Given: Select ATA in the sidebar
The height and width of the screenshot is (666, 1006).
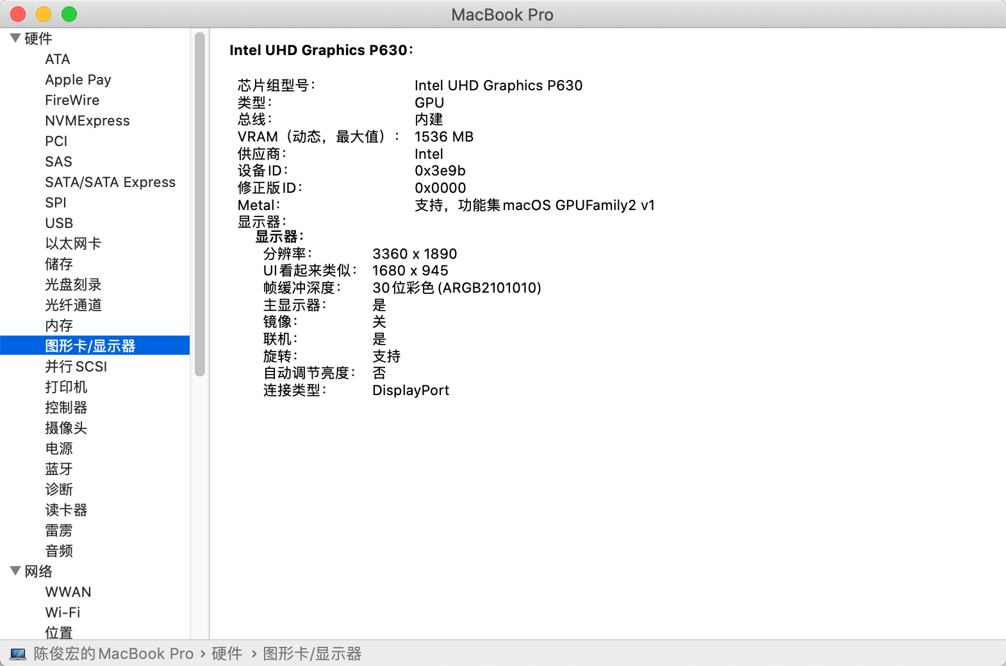Looking at the screenshot, I should click(58, 60).
